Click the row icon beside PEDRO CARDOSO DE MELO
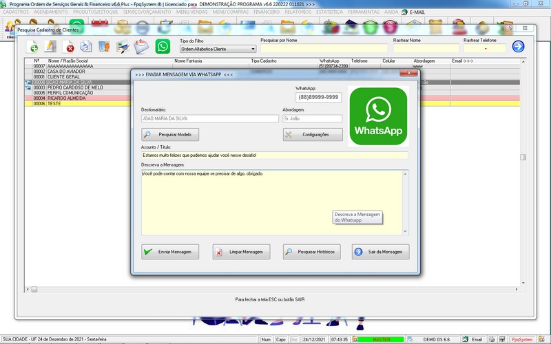Viewport: 551px width, 344px height. click(28, 87)
